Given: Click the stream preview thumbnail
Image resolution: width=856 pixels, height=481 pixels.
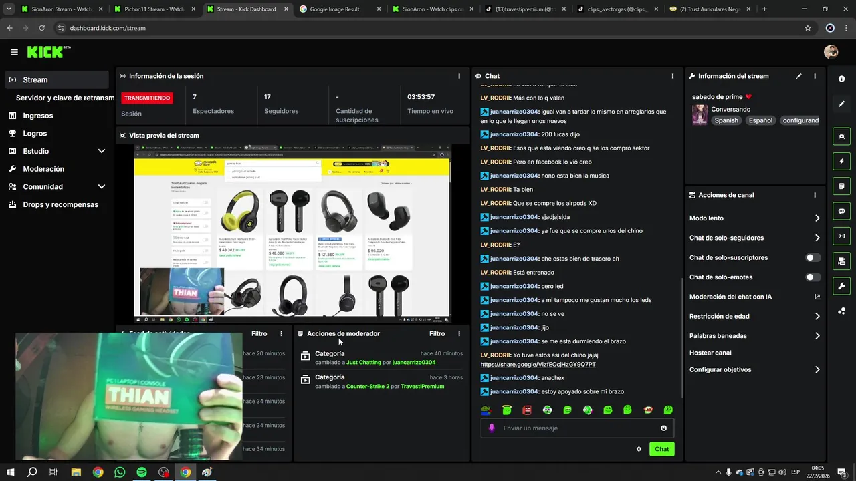Looking at the screenshot, I should pos(292,234).
